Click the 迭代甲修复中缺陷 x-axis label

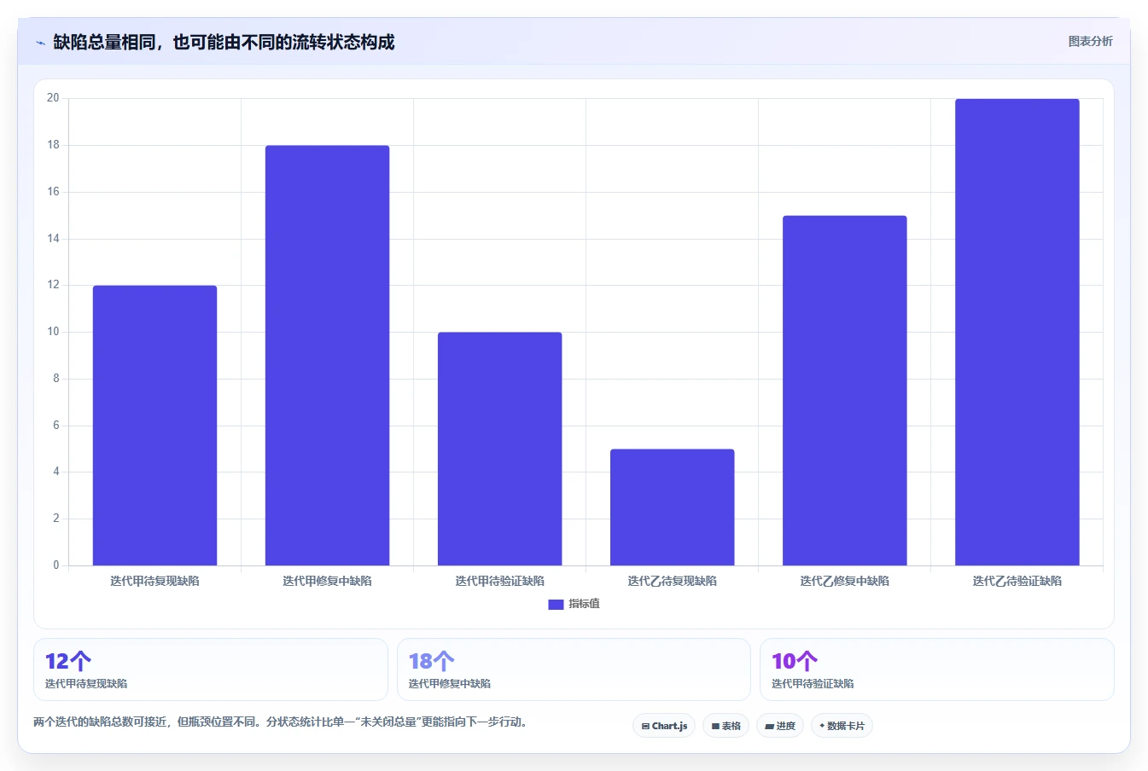327,581
